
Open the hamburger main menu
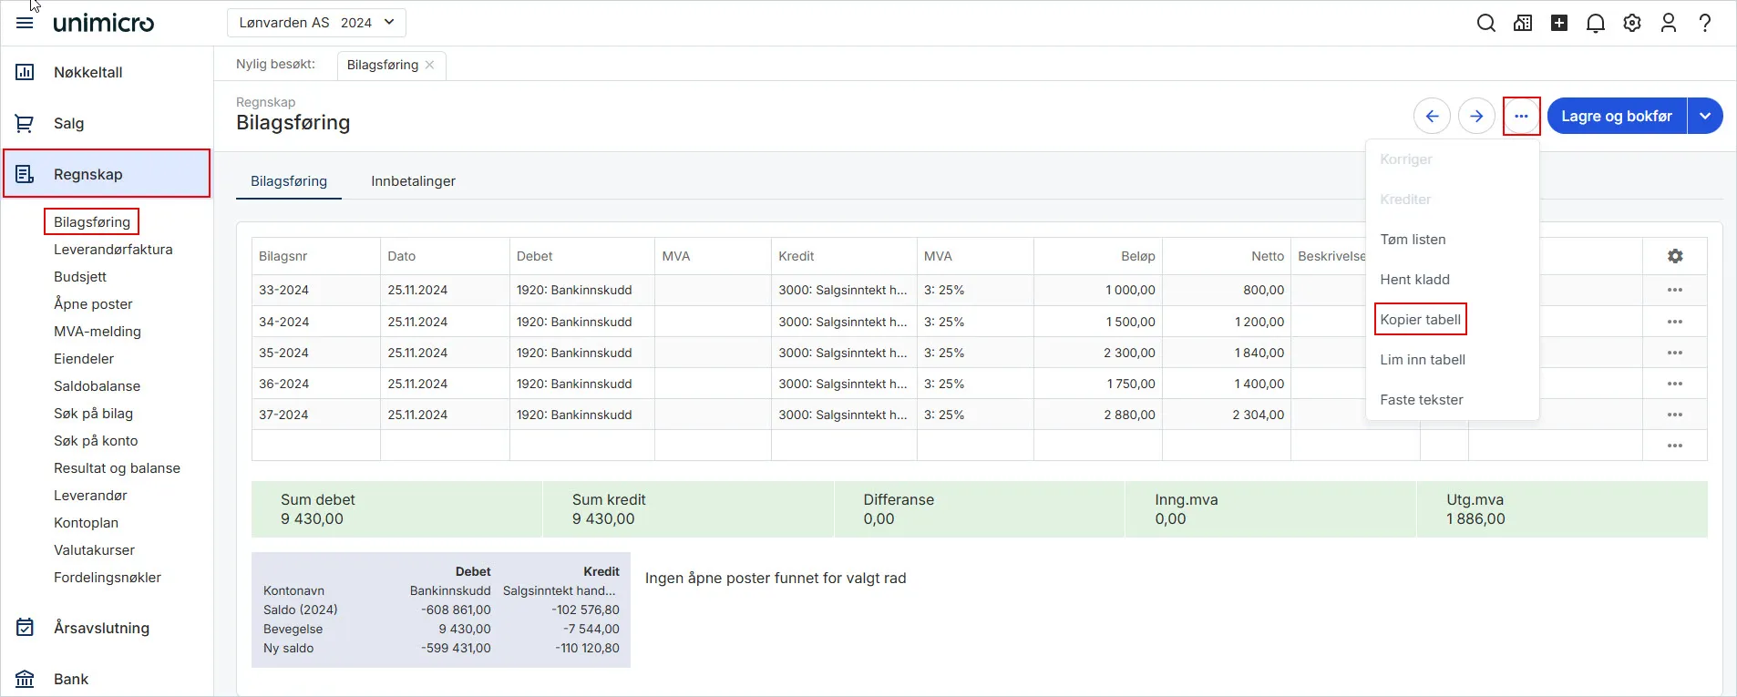point(25,23)
